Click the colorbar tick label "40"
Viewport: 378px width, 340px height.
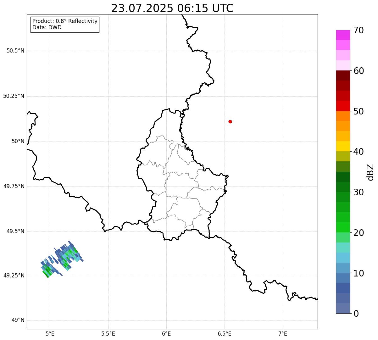point(359,152)
